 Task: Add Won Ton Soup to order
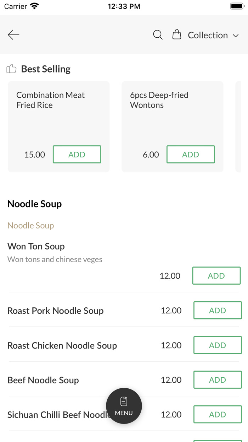[x=216, y=276]
